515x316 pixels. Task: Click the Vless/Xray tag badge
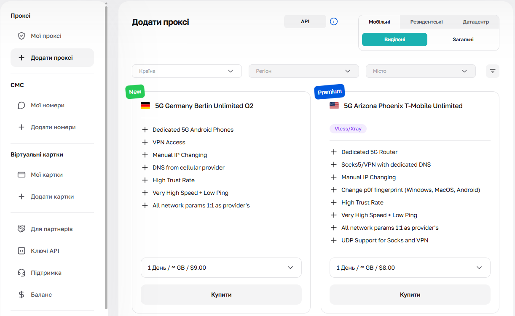pyautogui.click(x=348, y=129)
